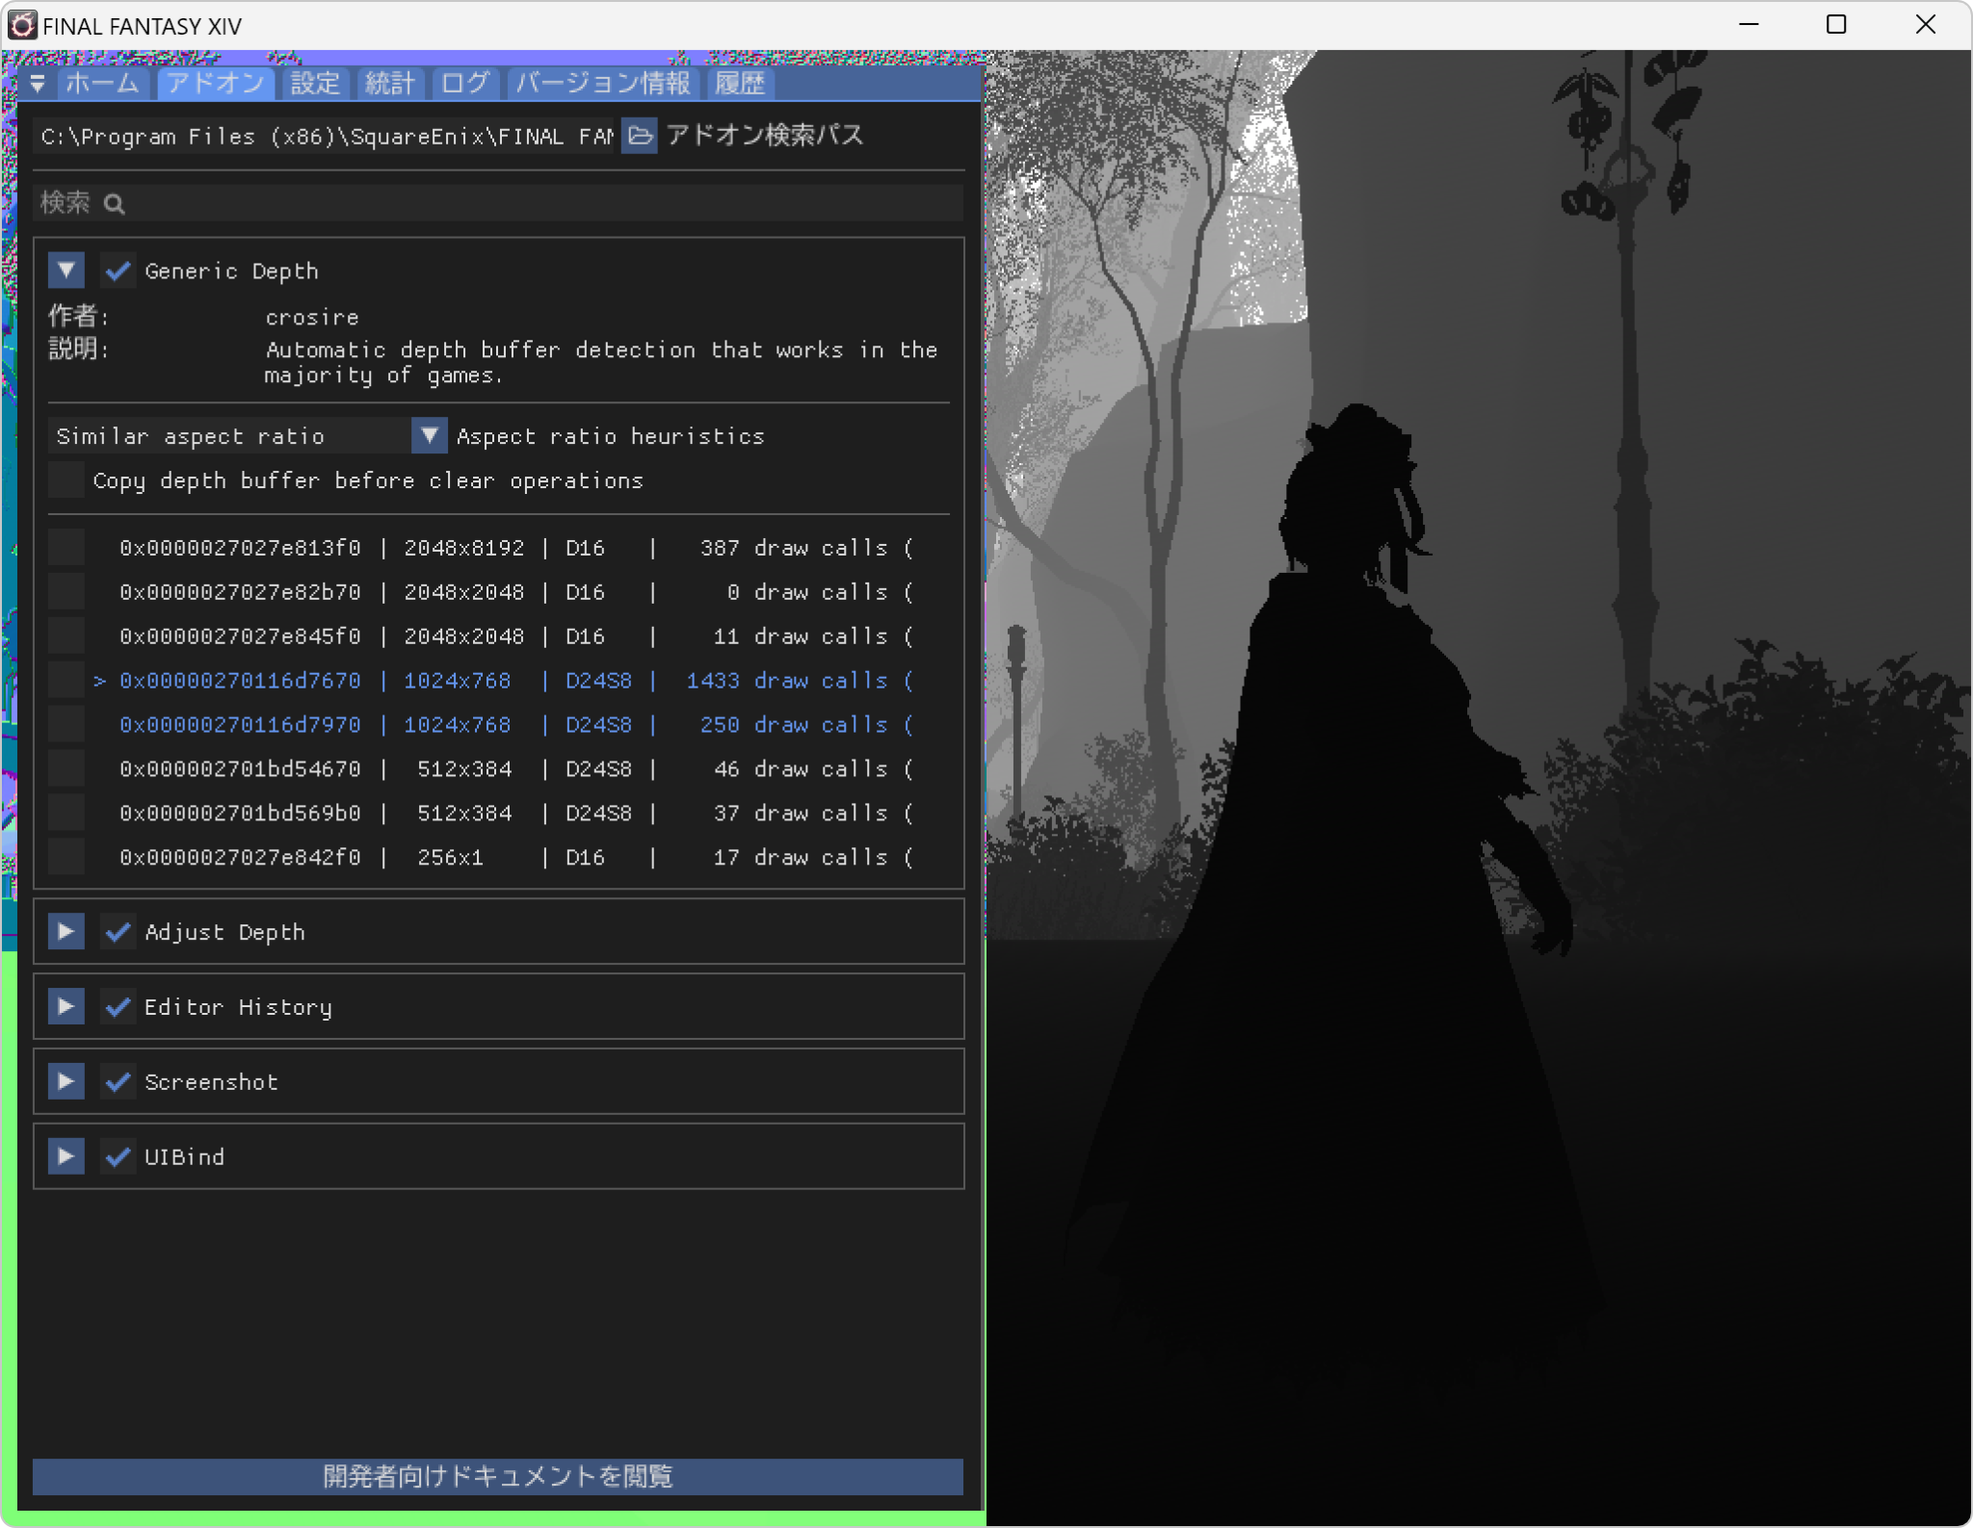Select the 0x00000270116d7970 depth buffer row

(x=239, y=724)
